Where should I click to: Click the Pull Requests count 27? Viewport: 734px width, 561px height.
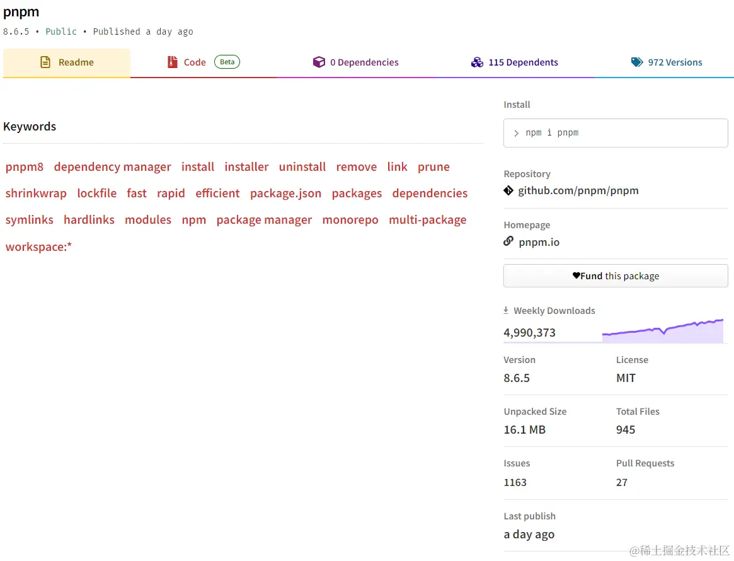622,482
